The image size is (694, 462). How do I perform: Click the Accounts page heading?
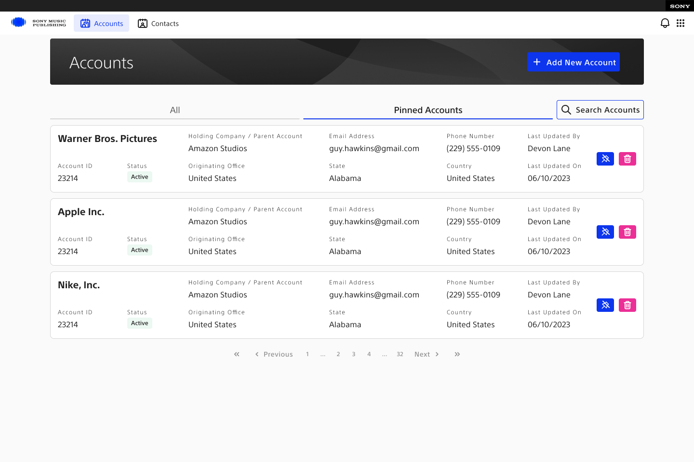(x=101, y=63)
